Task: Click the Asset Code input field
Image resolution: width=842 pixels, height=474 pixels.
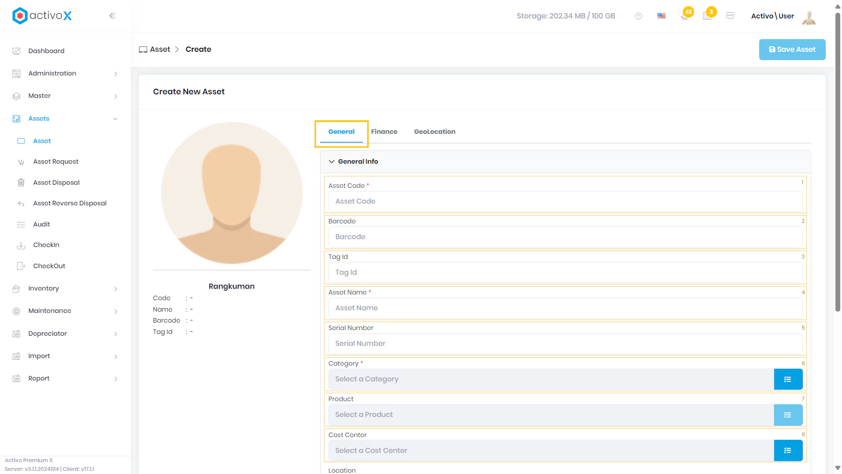Action: tap(565, 201)
